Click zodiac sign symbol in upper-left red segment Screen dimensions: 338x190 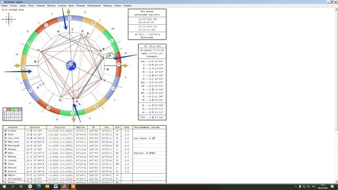[x=46, y=25]
